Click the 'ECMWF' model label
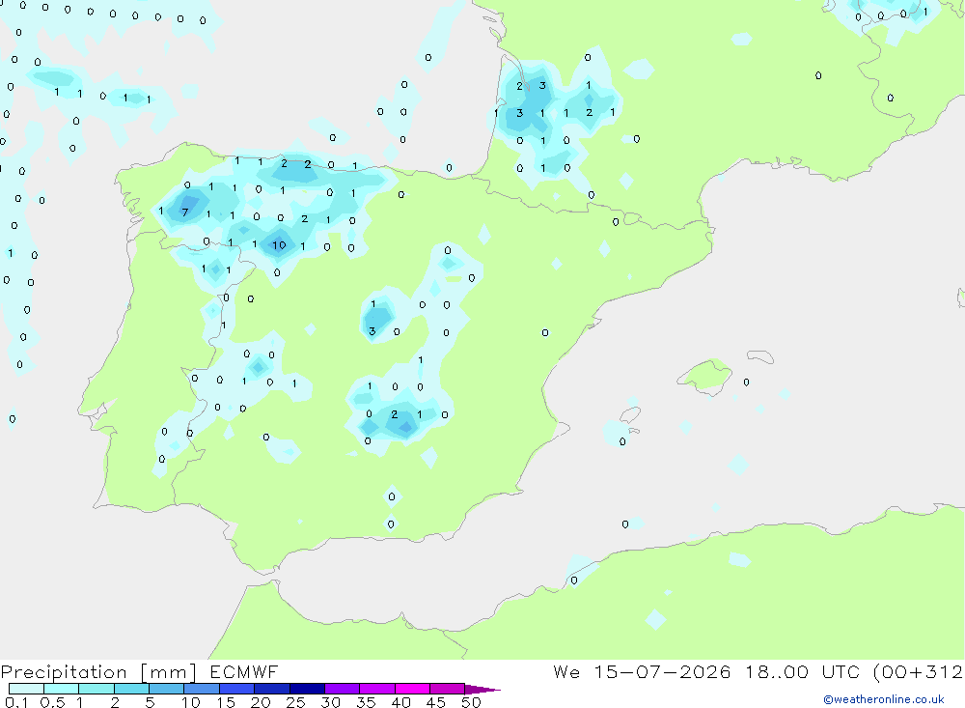 (244, 671)
